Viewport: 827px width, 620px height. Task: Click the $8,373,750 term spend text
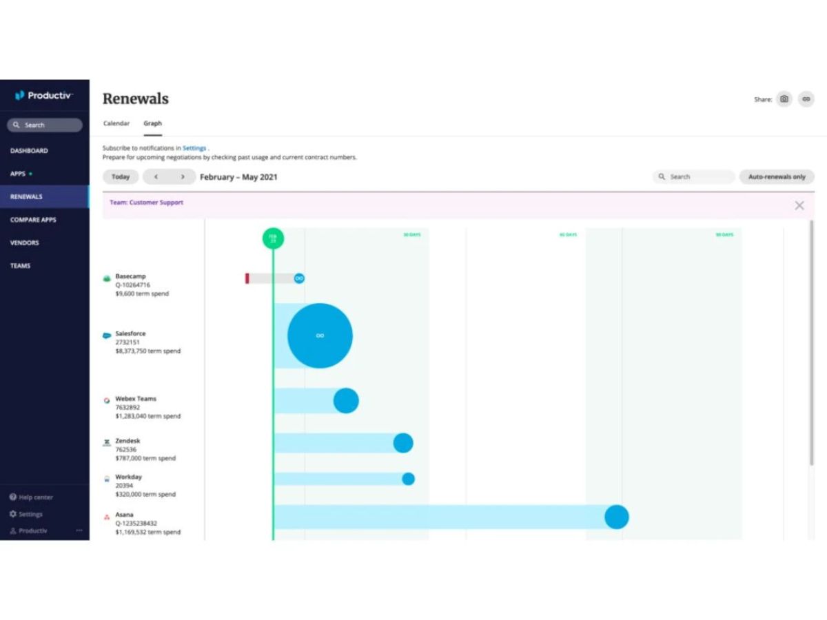tap(147, 351)
